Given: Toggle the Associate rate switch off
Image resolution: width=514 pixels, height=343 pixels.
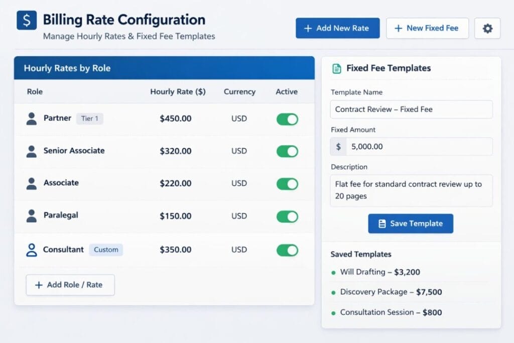Looking at the screenshot, I should 287,184.
